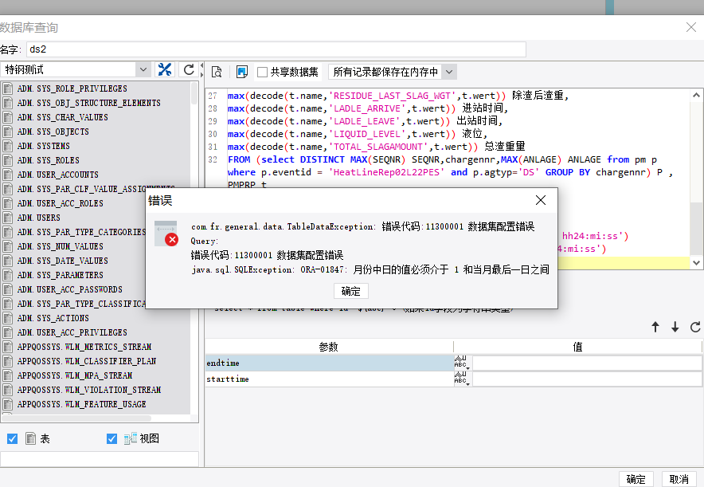
Task: Click the table icon beside ADM.SYS_ACTIONS
Action: (8, 318)
